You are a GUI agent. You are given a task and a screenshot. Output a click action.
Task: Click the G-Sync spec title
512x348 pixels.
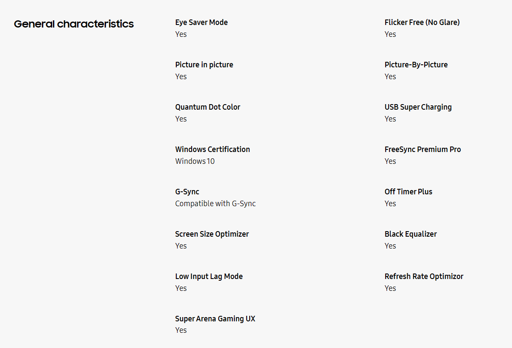(x=187, y=192)
